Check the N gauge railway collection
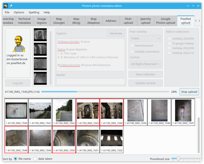Viewport: 204px width, 164px height. [x=169, y=43]
